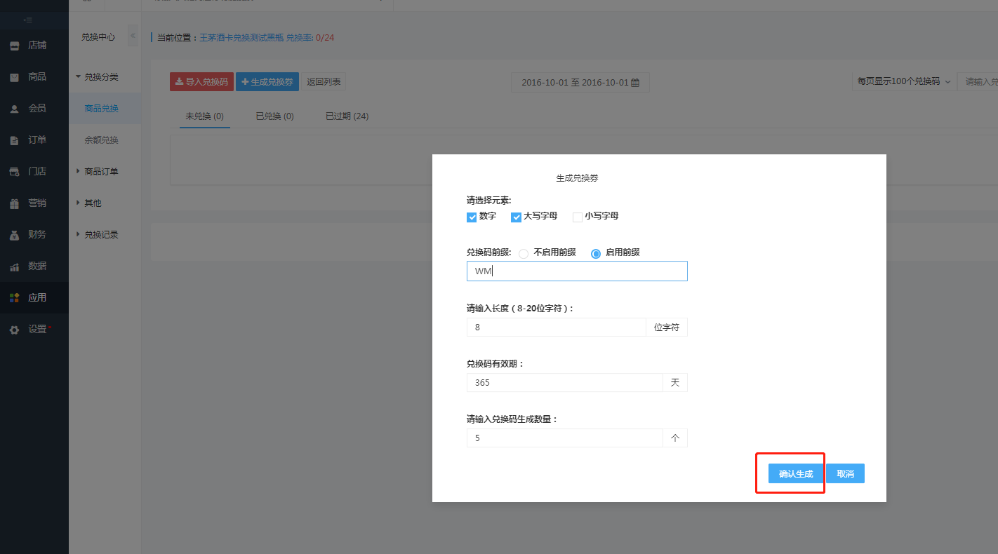The image size is (998, 554).
Task: Click the code length input field
Action: pos(556,327)
